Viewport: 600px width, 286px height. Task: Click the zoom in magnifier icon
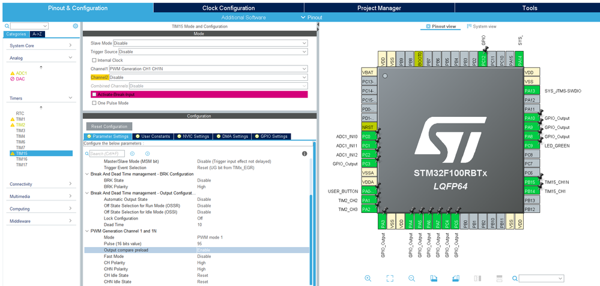(x=368, y=278)
